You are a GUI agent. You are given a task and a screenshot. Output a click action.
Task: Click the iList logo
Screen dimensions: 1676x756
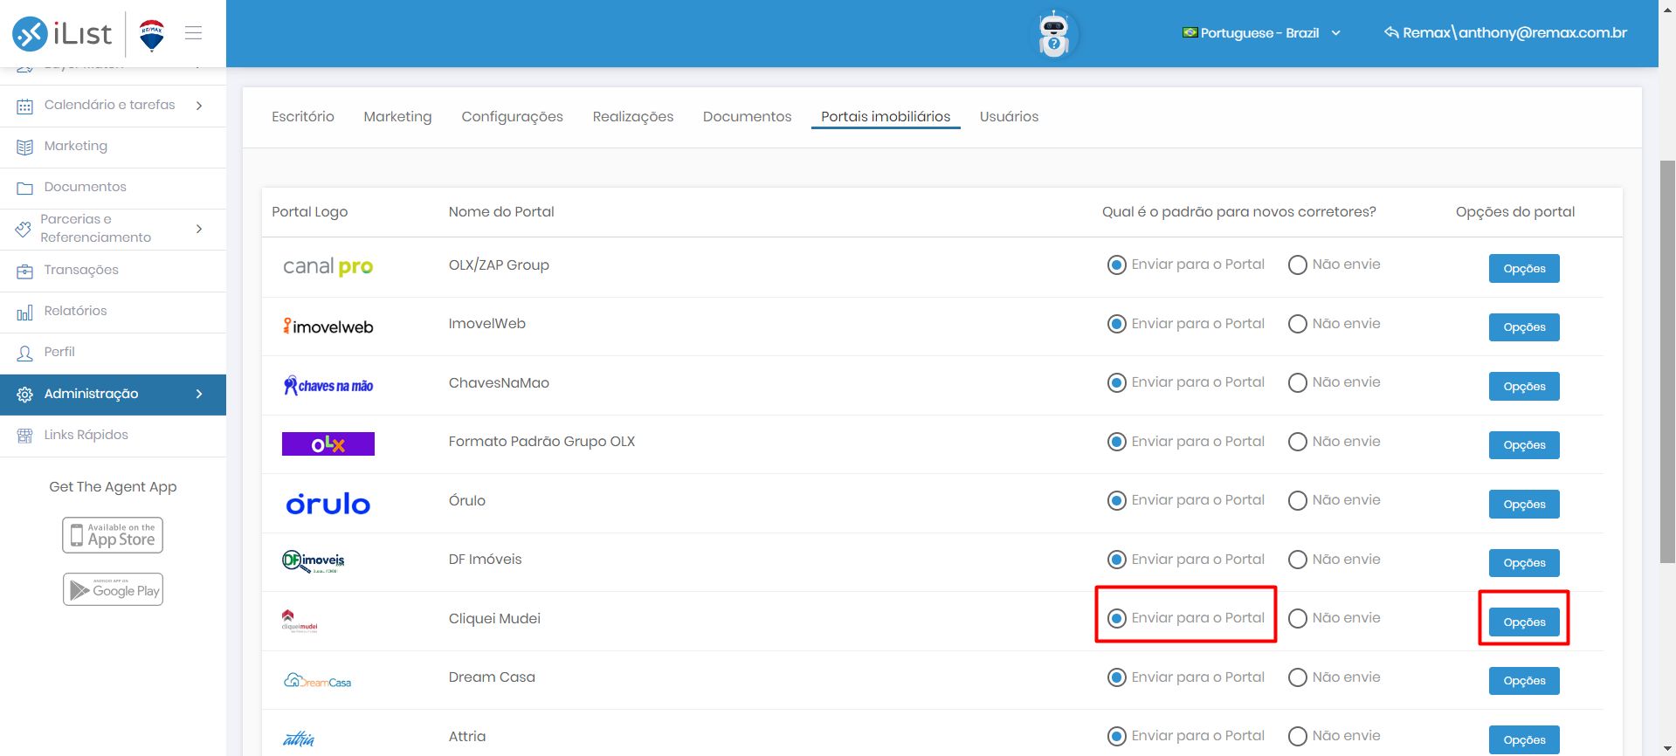click(x=62, y=33)
